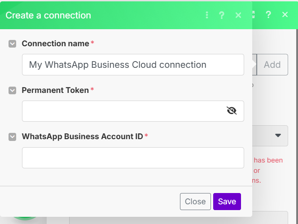Save the new connection
Image resolution: width=298 pixels, height=224 pixels.
point(227,202)
